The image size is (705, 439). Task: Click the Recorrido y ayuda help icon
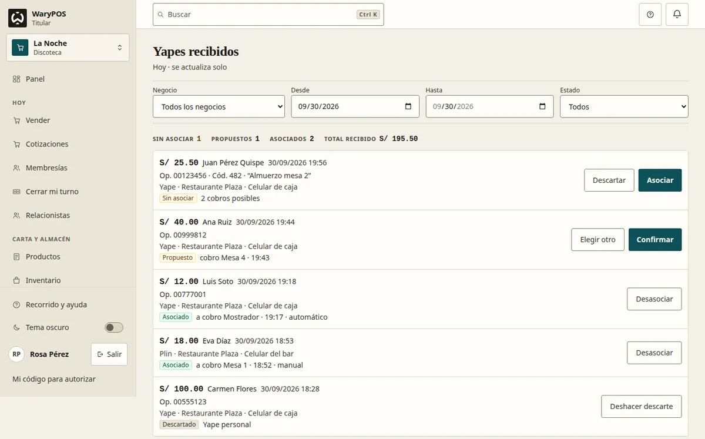[x=16, y=305]
